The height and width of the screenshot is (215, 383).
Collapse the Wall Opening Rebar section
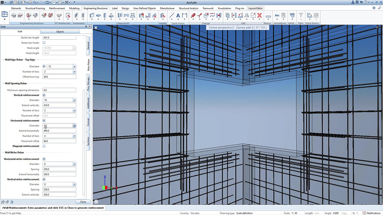[x=3, y=83]
